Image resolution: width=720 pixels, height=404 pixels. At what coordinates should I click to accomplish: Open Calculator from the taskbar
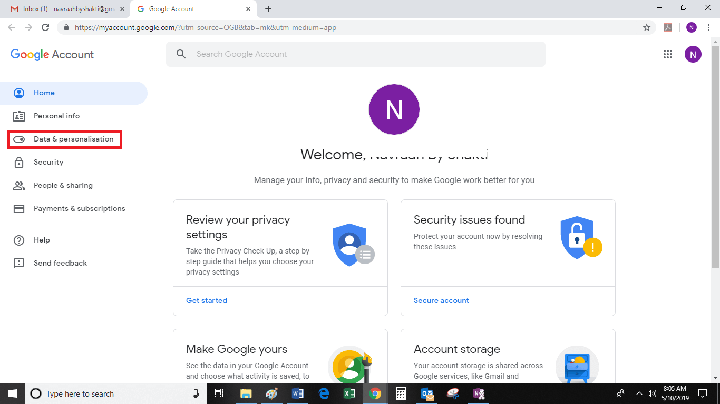tap(401, 393)
